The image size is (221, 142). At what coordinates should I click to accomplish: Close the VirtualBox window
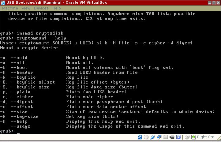[x=218, y=3]
